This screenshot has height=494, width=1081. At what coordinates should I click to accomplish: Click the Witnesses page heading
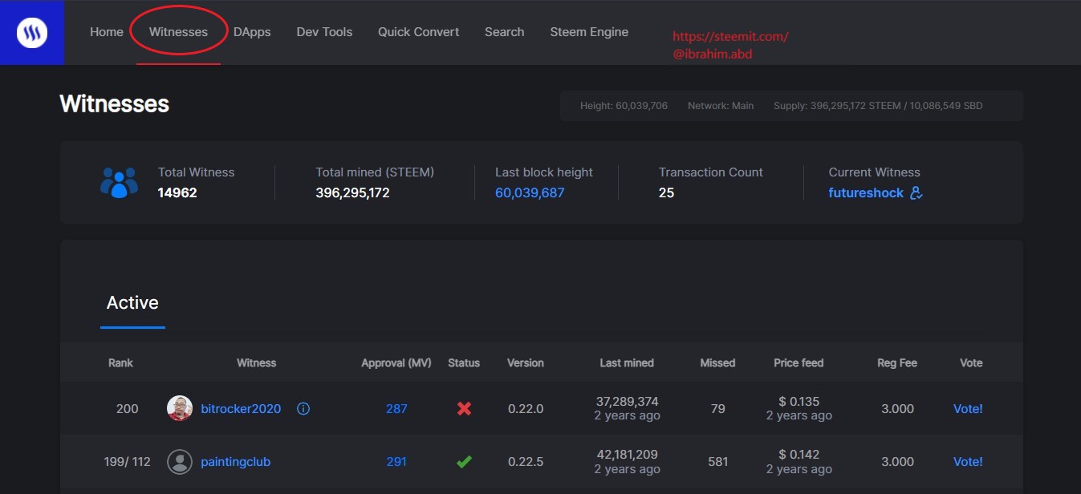coord(114,104)
